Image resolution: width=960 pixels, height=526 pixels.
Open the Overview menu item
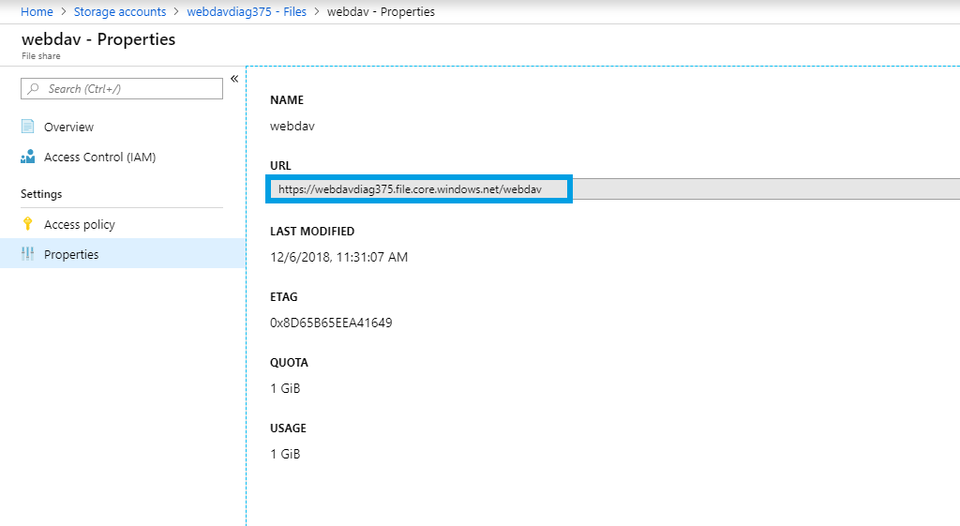click(68, 127)
